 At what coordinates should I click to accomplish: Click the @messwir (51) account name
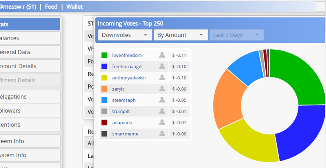[x=18, y=7]
